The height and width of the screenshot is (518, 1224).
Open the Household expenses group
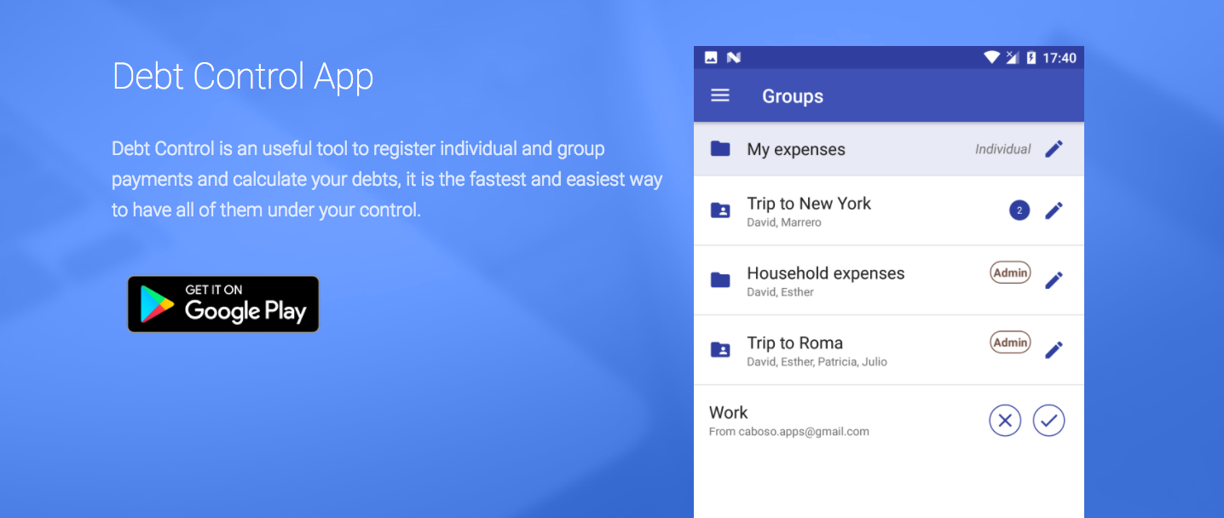tap(889, 280)
